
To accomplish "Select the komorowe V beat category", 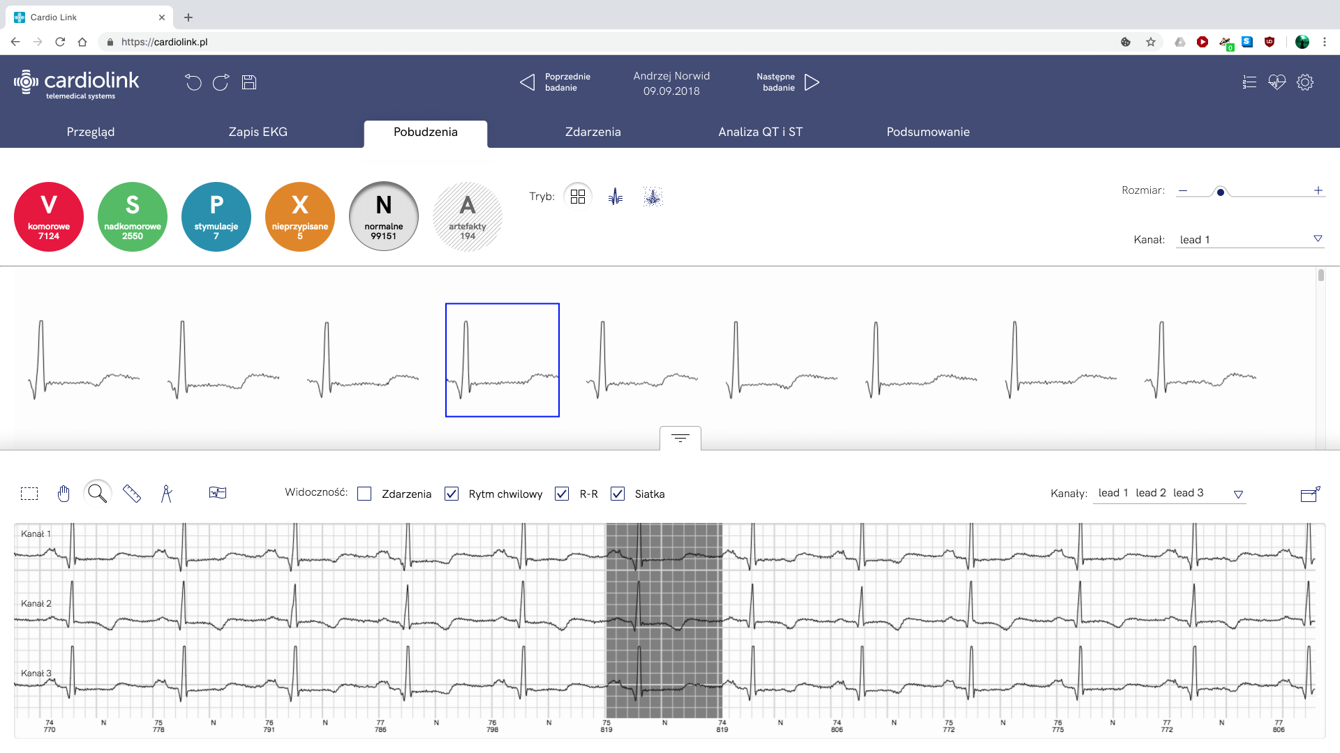I will tap(49, 217).
